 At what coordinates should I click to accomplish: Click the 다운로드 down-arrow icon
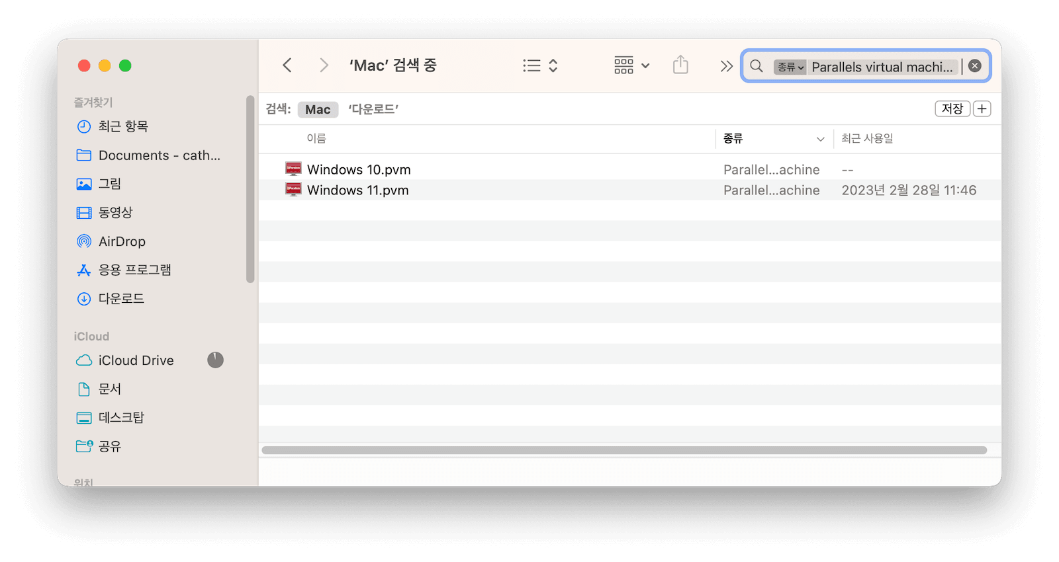[84, 299]
